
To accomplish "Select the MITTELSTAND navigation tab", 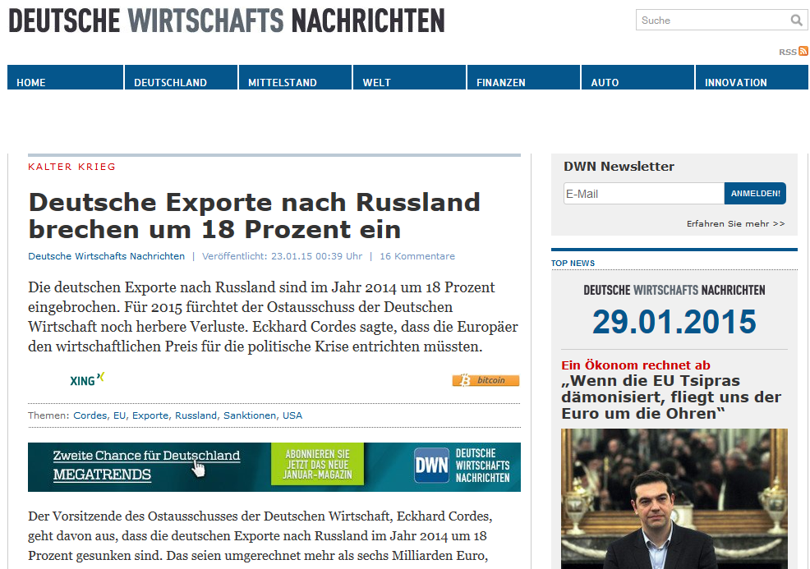I will [x=283, y=82].
